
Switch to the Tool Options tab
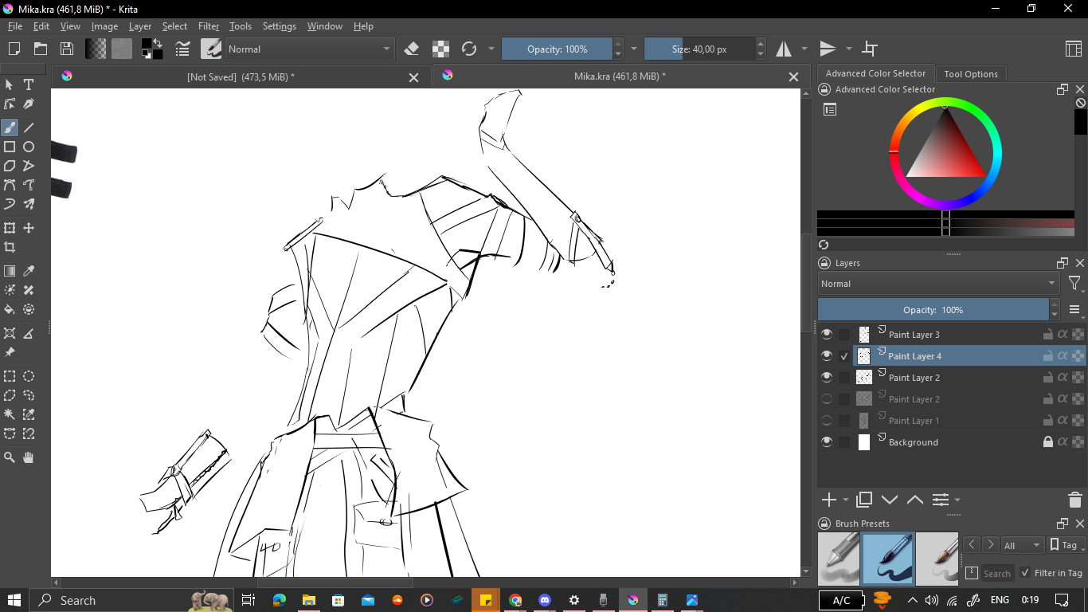[x=970, y=74]
